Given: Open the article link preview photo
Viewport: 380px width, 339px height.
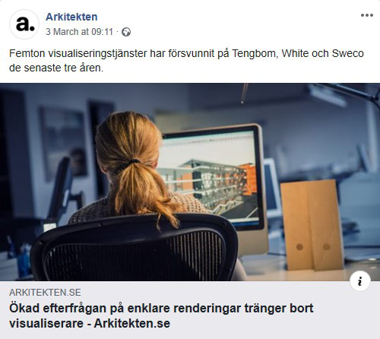Looking at the screenshot, I should point(190,182).
